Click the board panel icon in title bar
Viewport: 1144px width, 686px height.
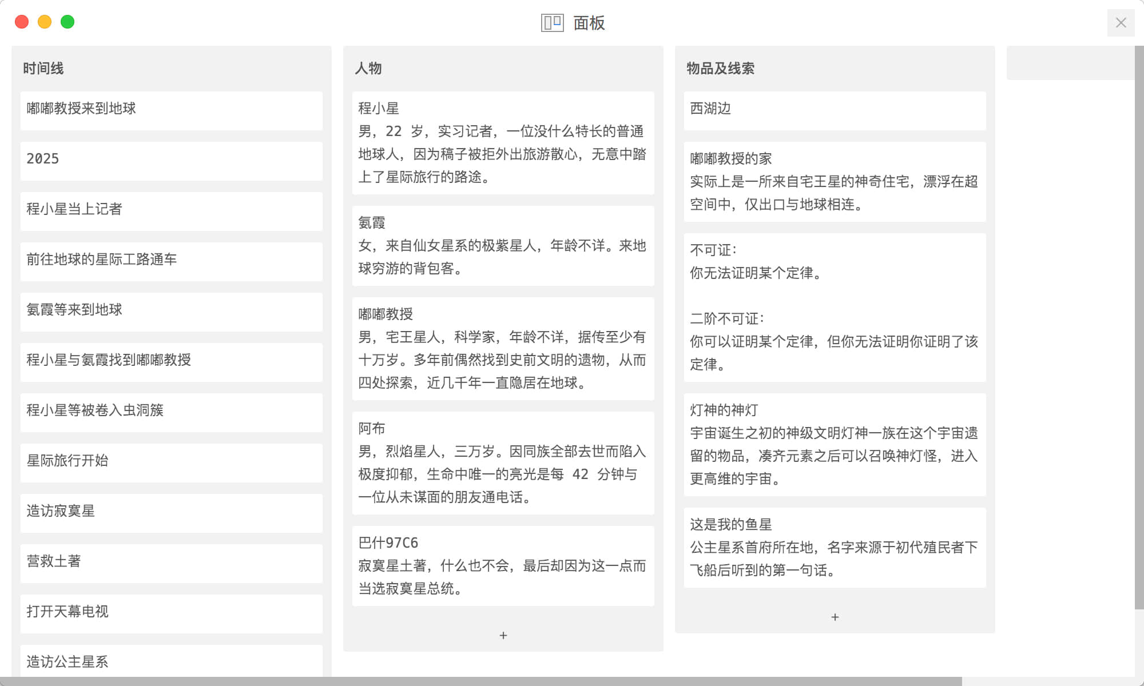click(x=553, y=23)
